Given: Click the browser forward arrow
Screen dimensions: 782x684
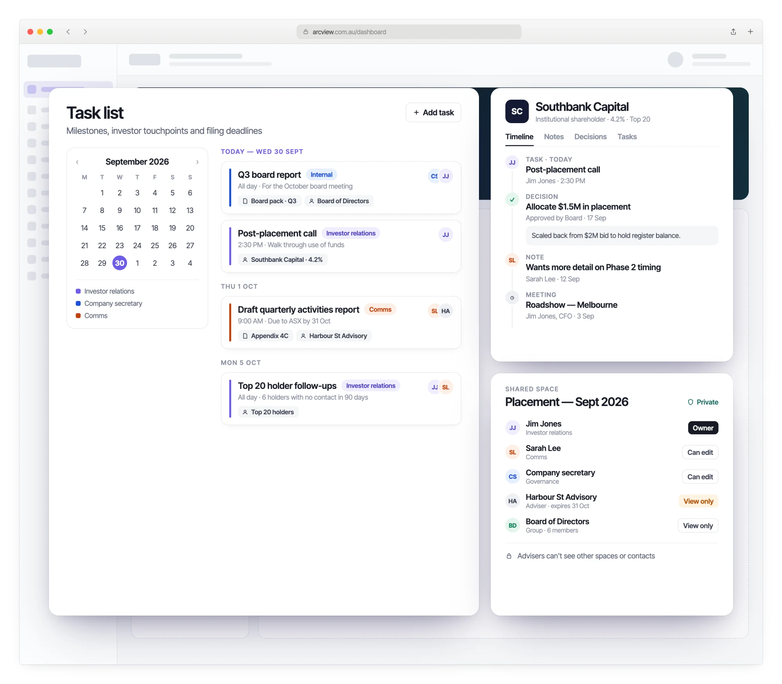Looking at the screenshot, I should (x=85, y=32).
